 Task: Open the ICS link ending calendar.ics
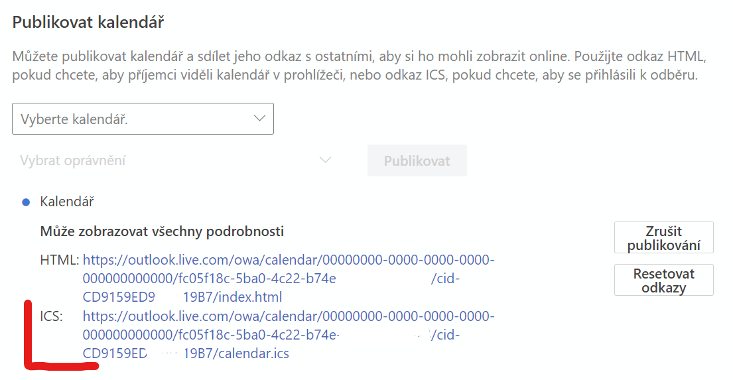[x=289, y=335]
